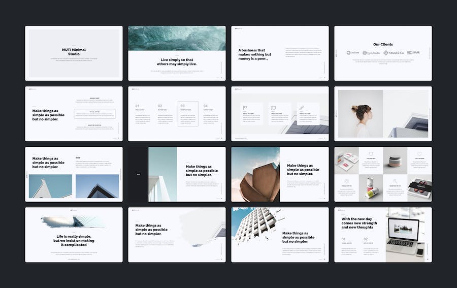457x288 pixels.
Task: Click the 'Style' heading on two-photo slide
Action: pyautogui.click(x=78, y=157)
